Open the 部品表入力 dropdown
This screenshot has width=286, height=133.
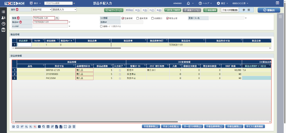tap(64, 10)
